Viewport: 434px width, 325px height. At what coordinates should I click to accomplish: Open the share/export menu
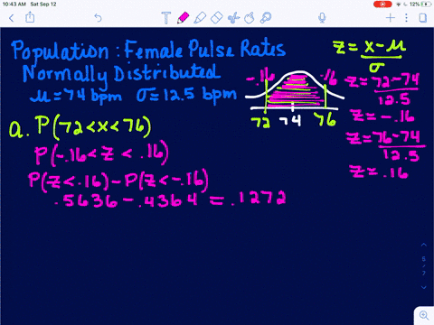(30, 17)
